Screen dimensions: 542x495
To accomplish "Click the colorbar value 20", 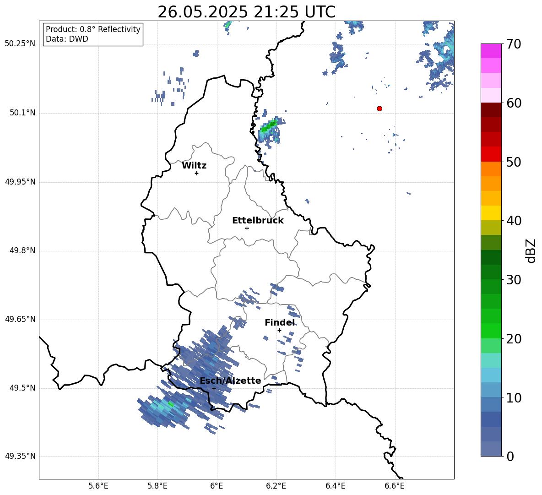I will [514, 338].
